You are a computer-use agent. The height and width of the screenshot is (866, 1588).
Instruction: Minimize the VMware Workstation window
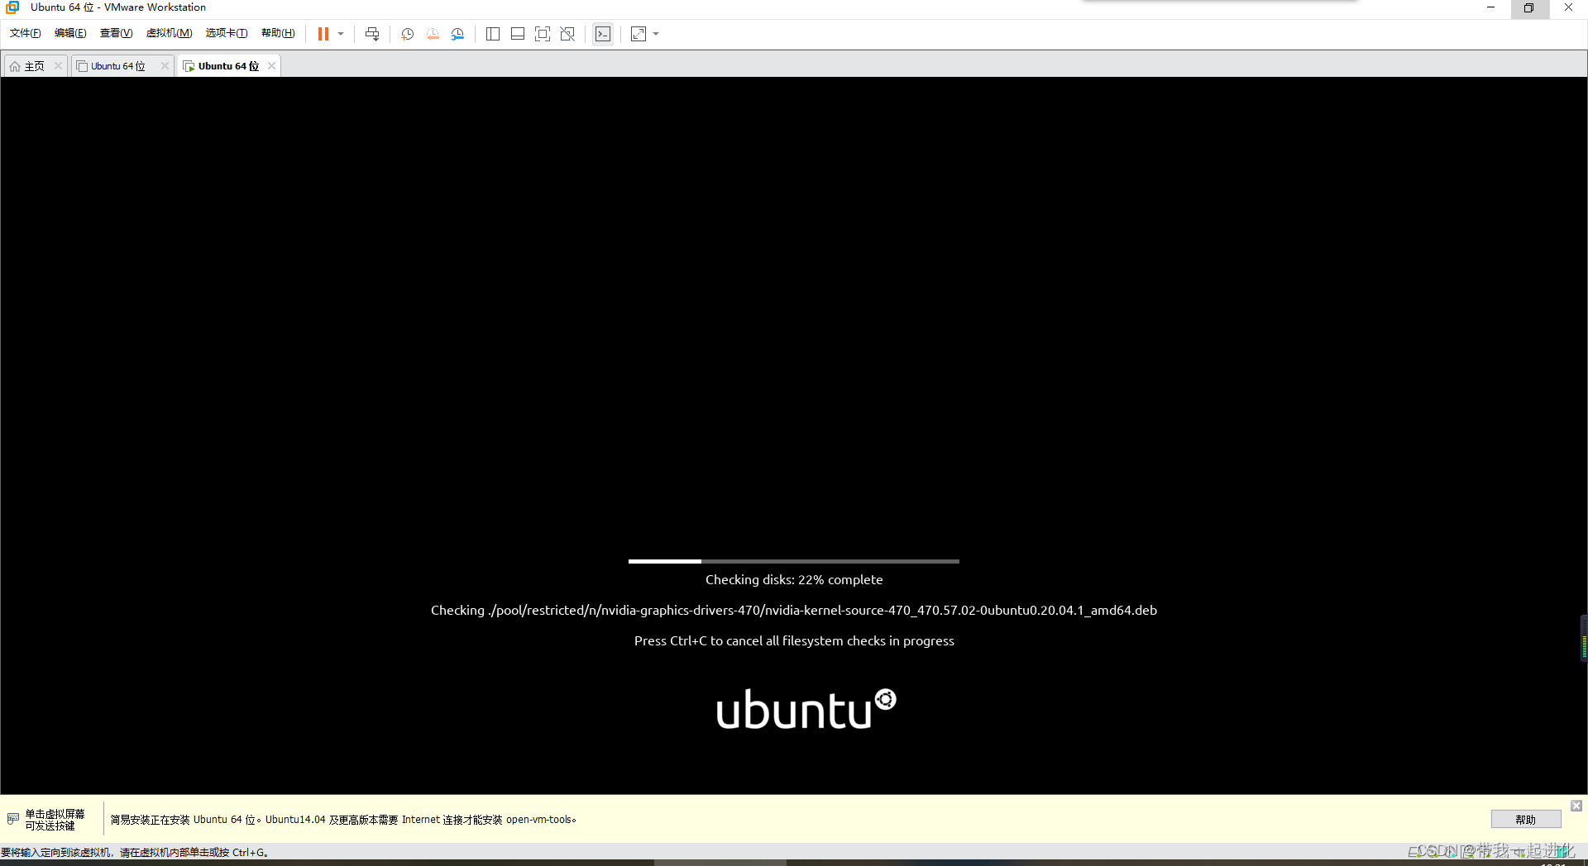click(1490, 7)
